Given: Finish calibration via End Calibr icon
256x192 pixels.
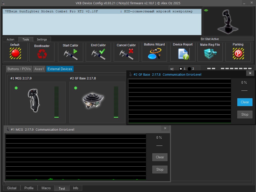Looking at the screenshot, I should (x=98, y=54).
